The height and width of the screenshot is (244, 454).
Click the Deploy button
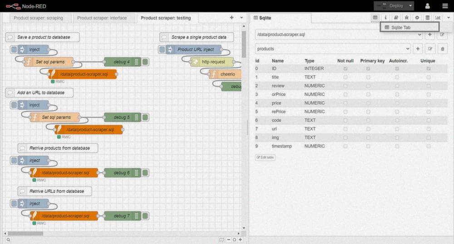[x=390, y=6]
